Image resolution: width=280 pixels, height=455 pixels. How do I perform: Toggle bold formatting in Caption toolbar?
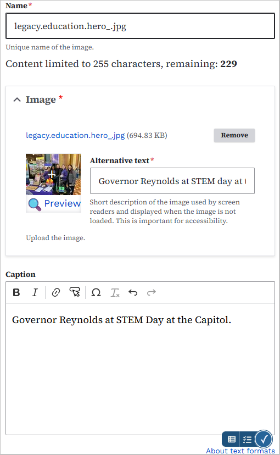click(16, 292)
